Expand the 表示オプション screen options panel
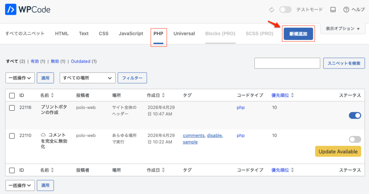369x194 pixels. tap(343, 29)
